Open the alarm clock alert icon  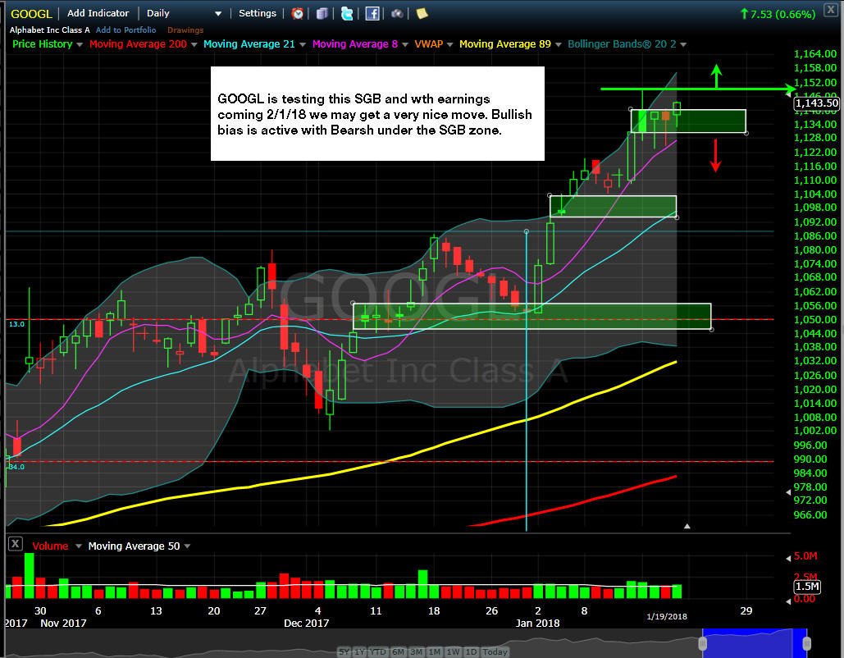coord(297,13)
